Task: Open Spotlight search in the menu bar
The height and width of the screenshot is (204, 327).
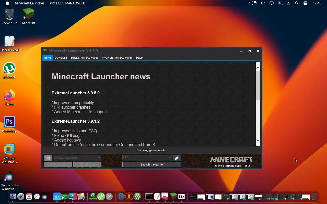Action: [x=297, y=3]
